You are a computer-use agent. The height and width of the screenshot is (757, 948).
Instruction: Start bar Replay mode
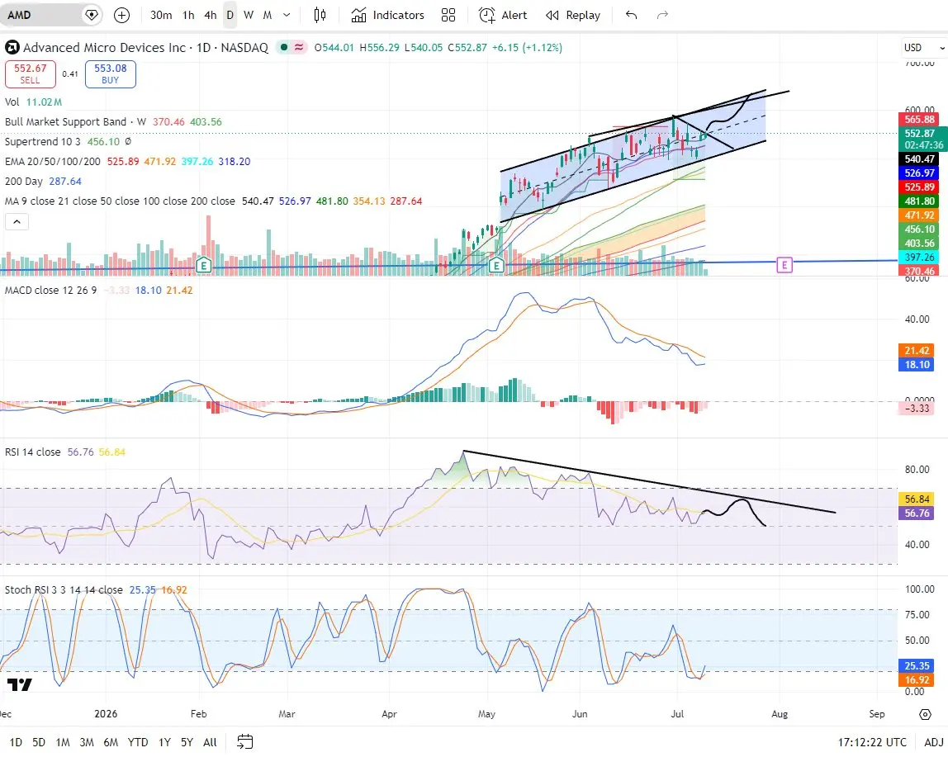pyautogui.click(x=572, y=15)
